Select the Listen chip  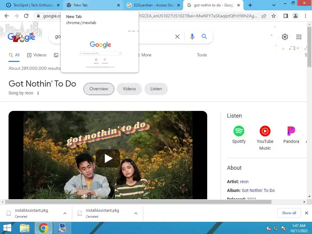click(156, 89)
